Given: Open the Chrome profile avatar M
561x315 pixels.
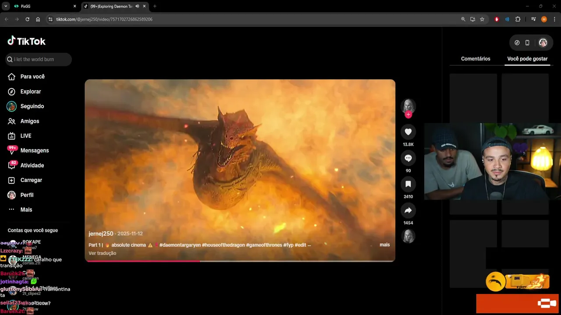Looking at the screenshot, I should [544, 19].
